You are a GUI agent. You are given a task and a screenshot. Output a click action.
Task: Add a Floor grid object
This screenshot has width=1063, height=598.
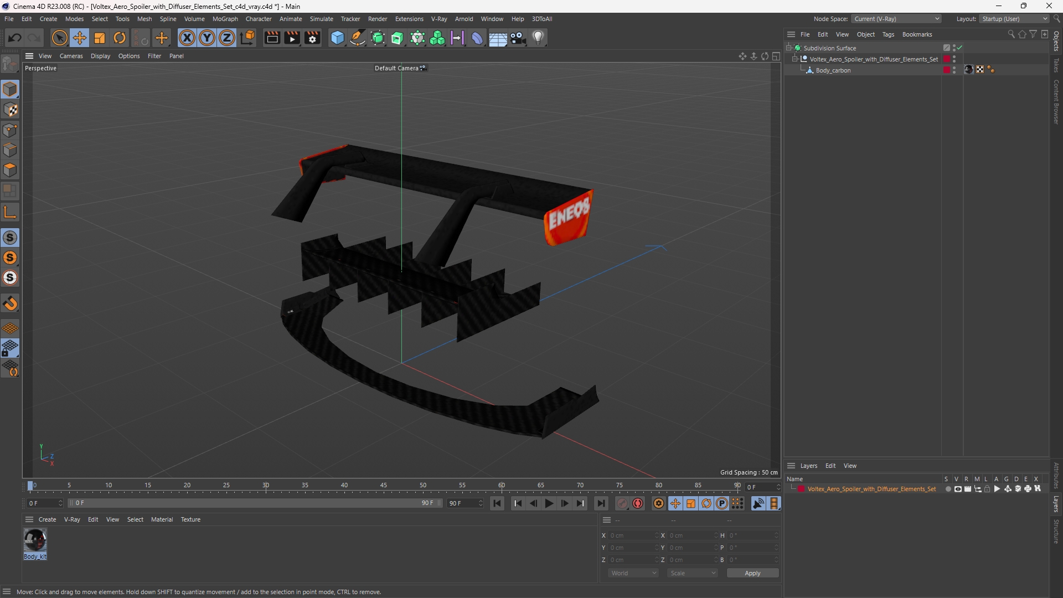498,38
